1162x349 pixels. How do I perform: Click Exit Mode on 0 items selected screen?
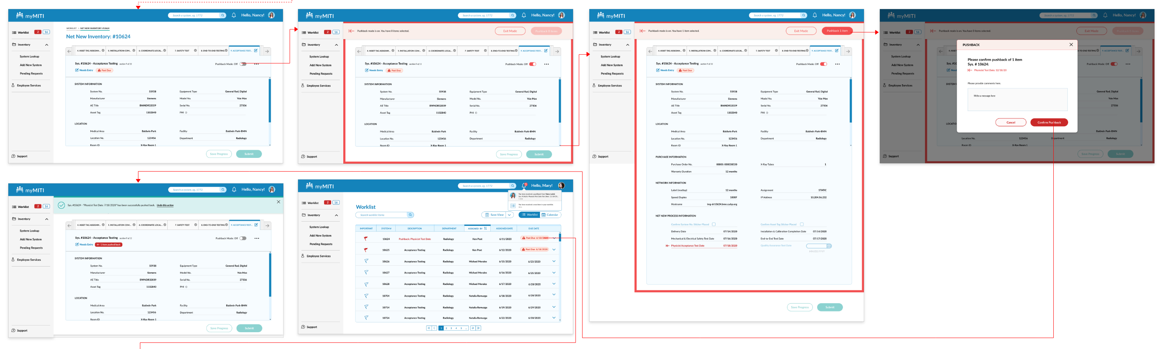[510, 30]
